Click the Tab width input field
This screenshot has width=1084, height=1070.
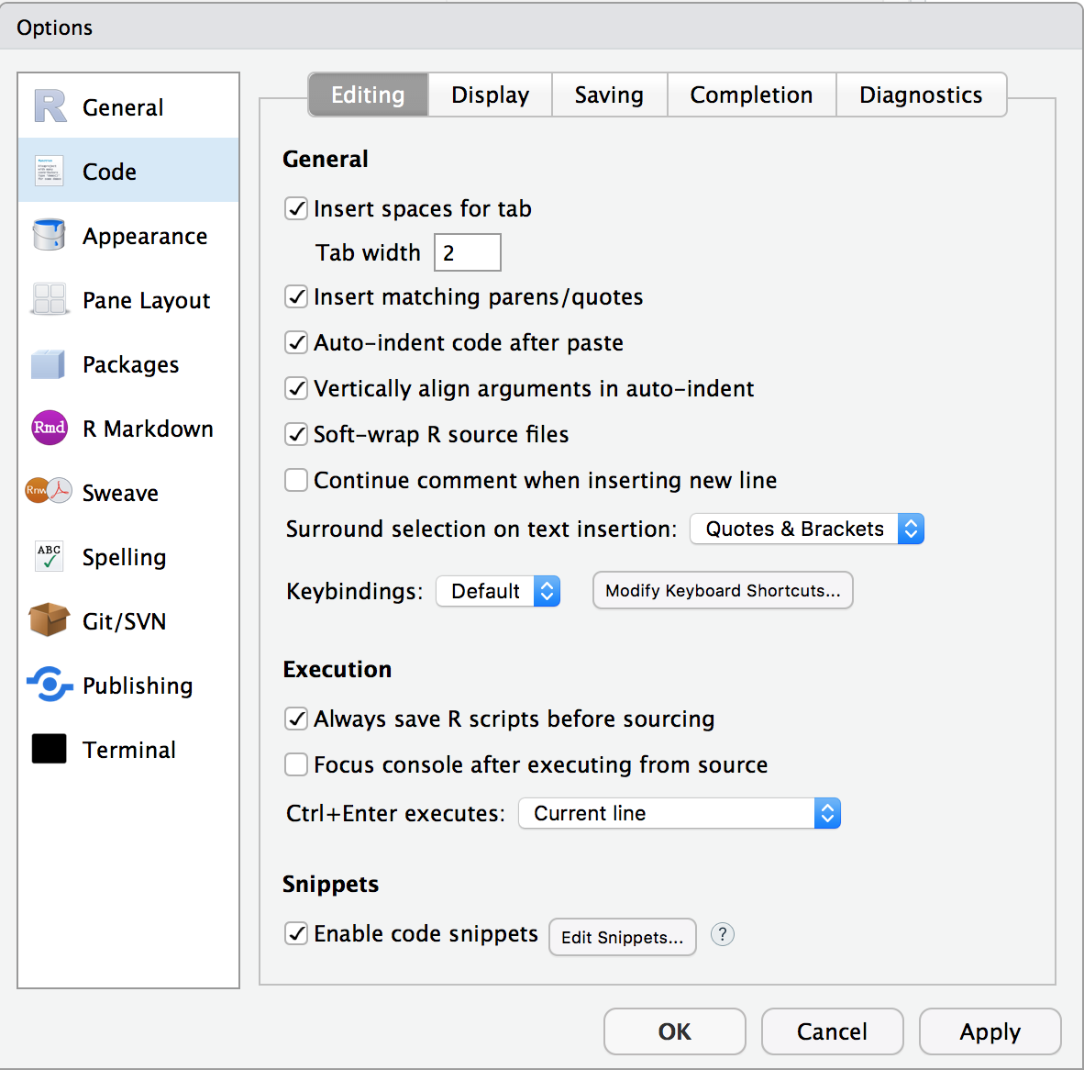pyautogui.click(x=467, y=252)
